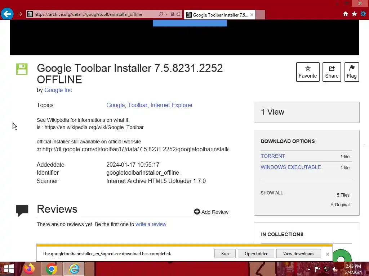Open the Internet Explorer topic link

[172, 105]
